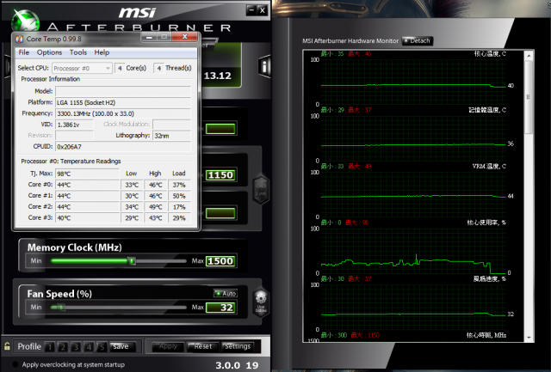Select Profile slot 5
This screenshot has height=372, width=551.
point(102,347)
